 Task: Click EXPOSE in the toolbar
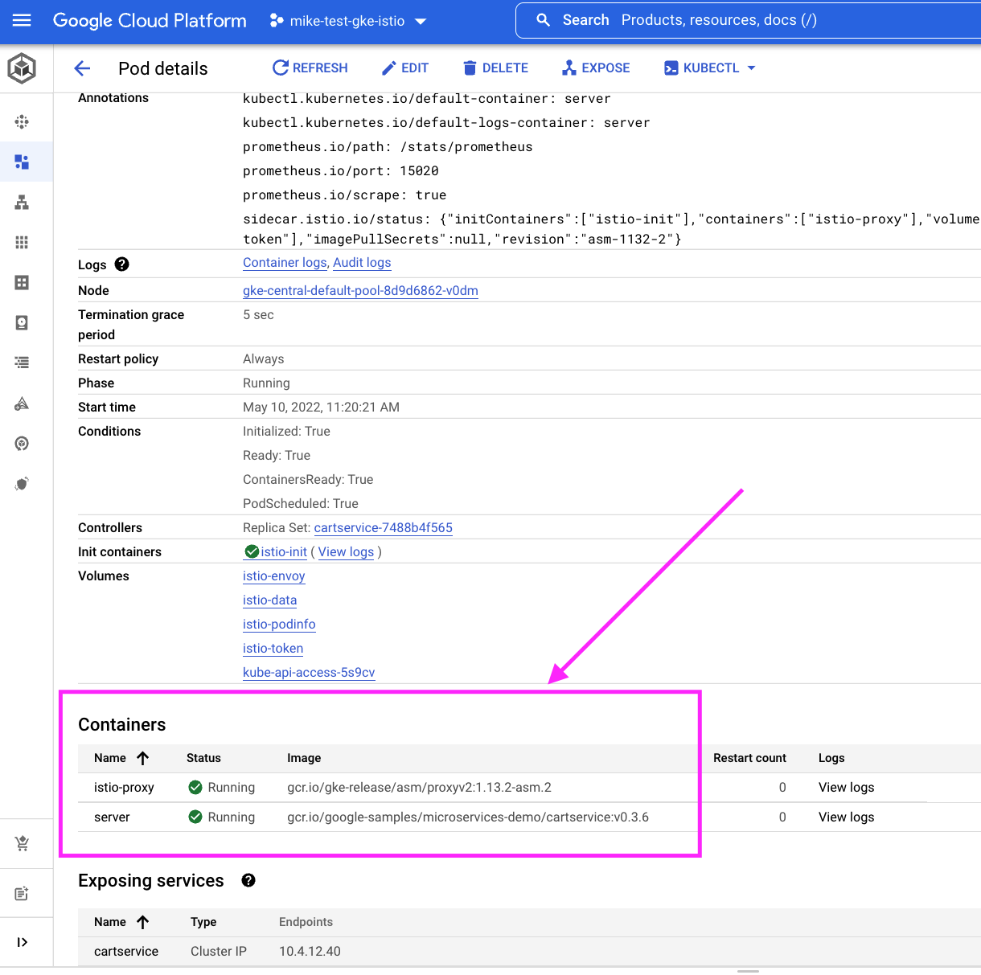coord(596,68)
